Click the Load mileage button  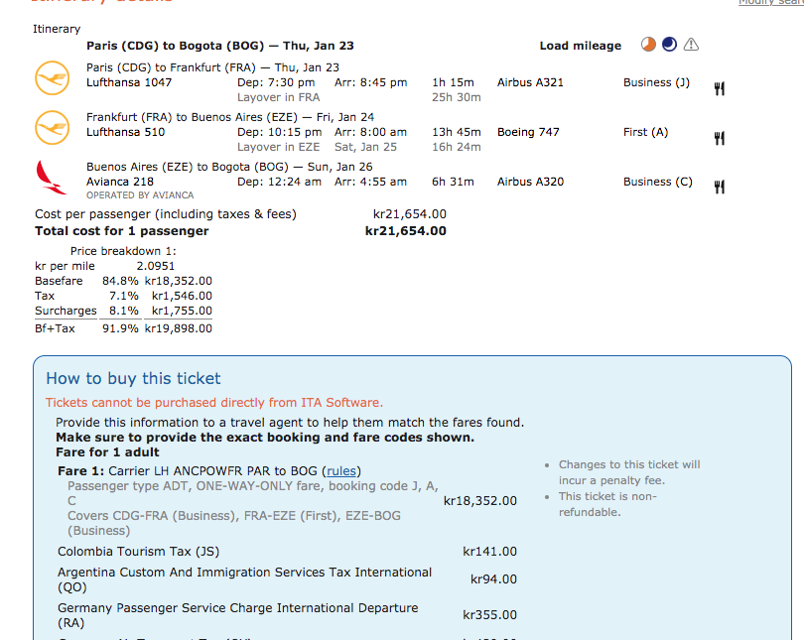pyautogui.click(x=580, y=46)
